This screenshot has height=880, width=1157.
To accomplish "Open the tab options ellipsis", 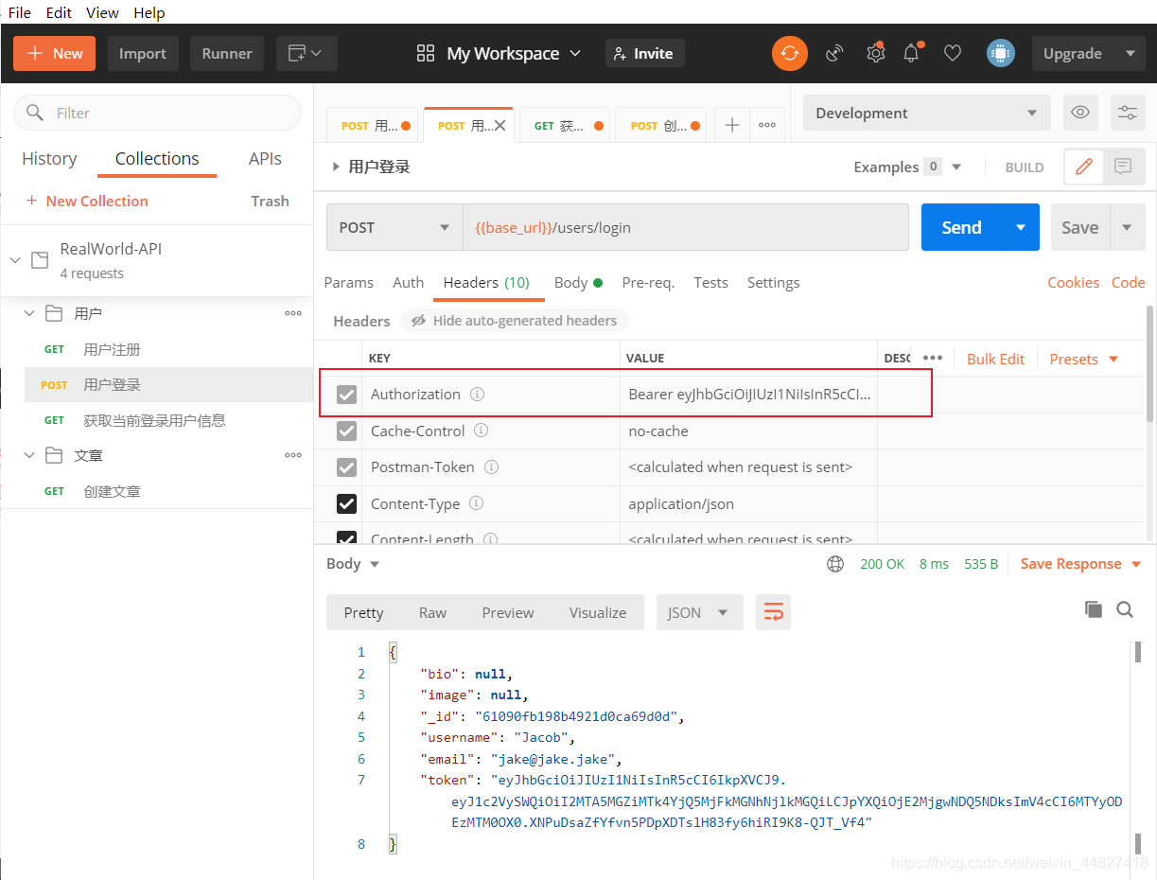I will point(767,125).
